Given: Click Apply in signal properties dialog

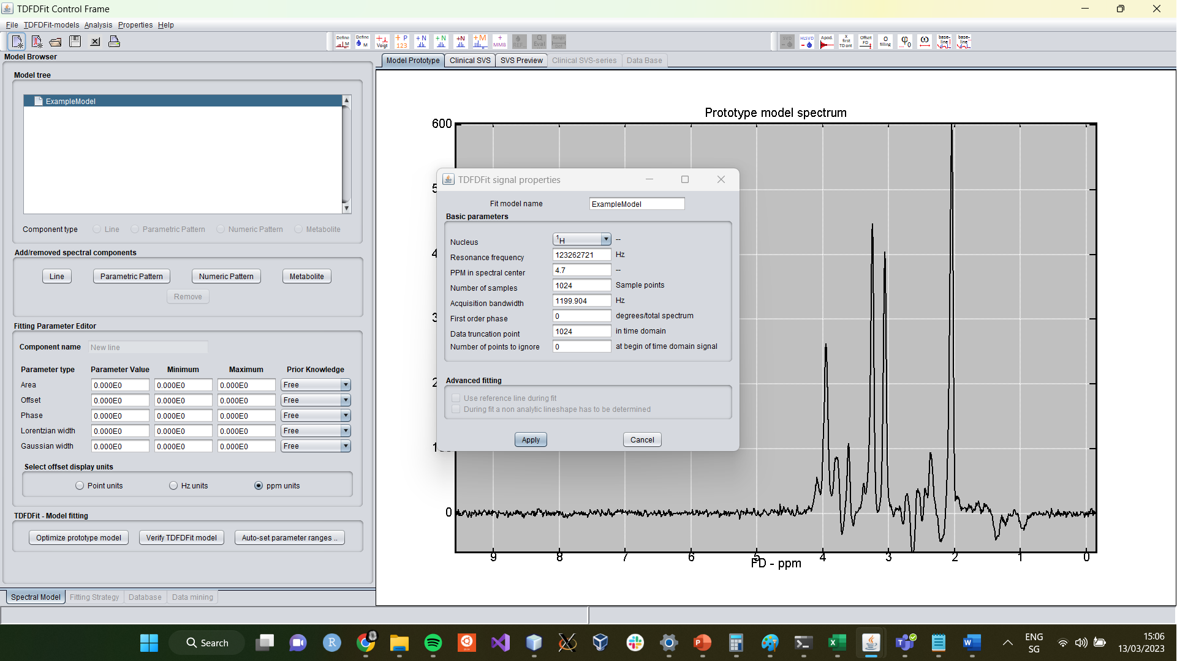Looking at the screenshot, I should pos(531,440).
